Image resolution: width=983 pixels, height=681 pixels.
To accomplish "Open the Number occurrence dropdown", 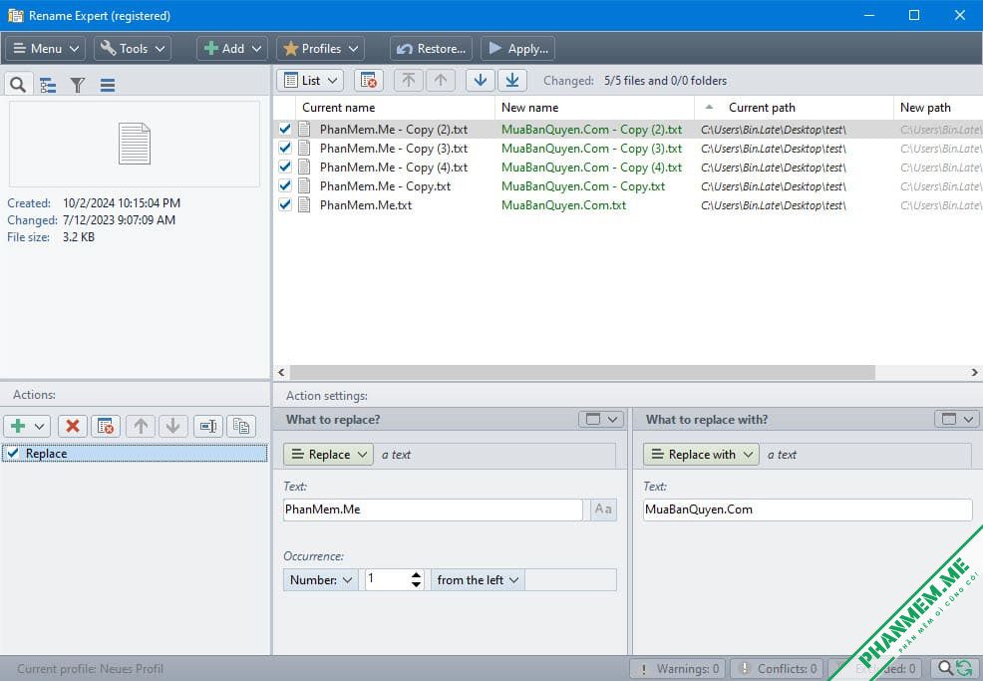I will point(320,580).
